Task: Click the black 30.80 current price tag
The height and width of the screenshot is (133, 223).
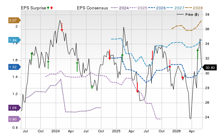Action: click(x=209, y=68)
